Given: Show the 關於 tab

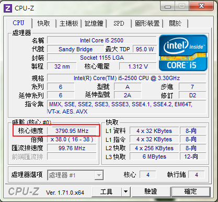Looking at the screenshot, I should pyautogui.click(x=175, y=24).
